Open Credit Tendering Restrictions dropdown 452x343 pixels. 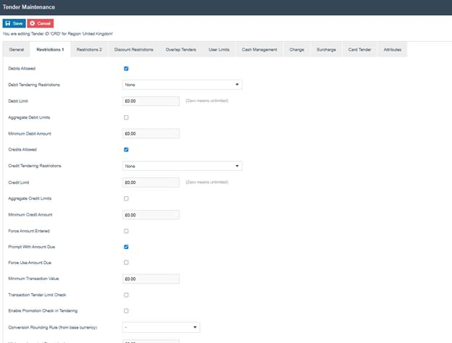(182, 166)
